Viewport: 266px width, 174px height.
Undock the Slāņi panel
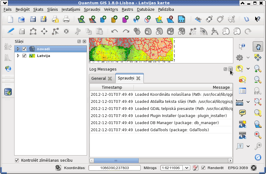pos(79,42)
